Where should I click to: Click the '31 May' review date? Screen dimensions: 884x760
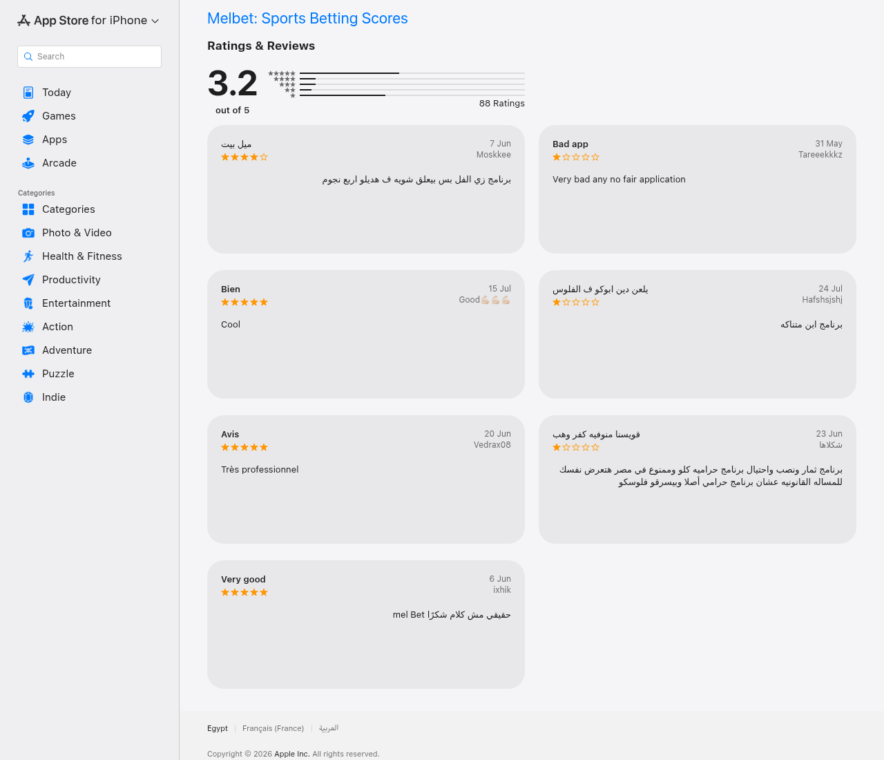click(x=829, y=144)
